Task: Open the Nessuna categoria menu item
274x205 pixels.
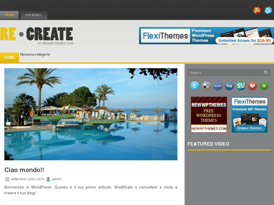Action: [35, 55]
